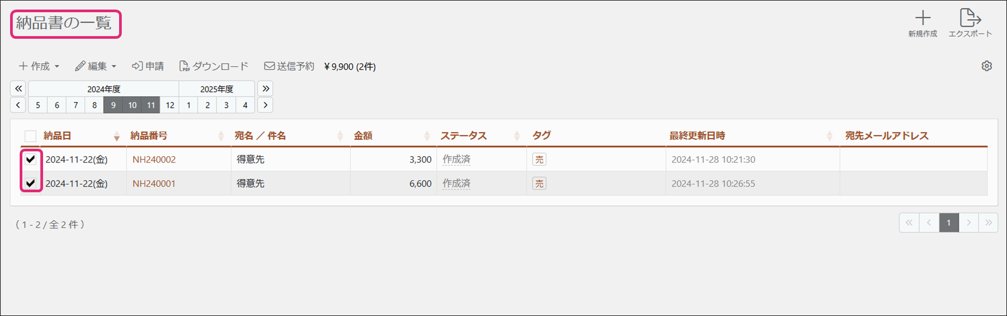Image resolution: width=1007 pixels, height=316 pixels.
Task: Click 売 tag on NH240002 row
Action: tap(539, 159)
